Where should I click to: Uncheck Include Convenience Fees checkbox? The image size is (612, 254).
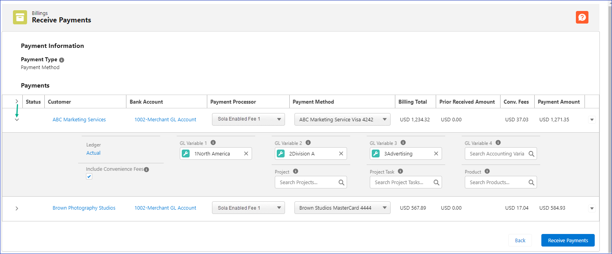point(89,177)
